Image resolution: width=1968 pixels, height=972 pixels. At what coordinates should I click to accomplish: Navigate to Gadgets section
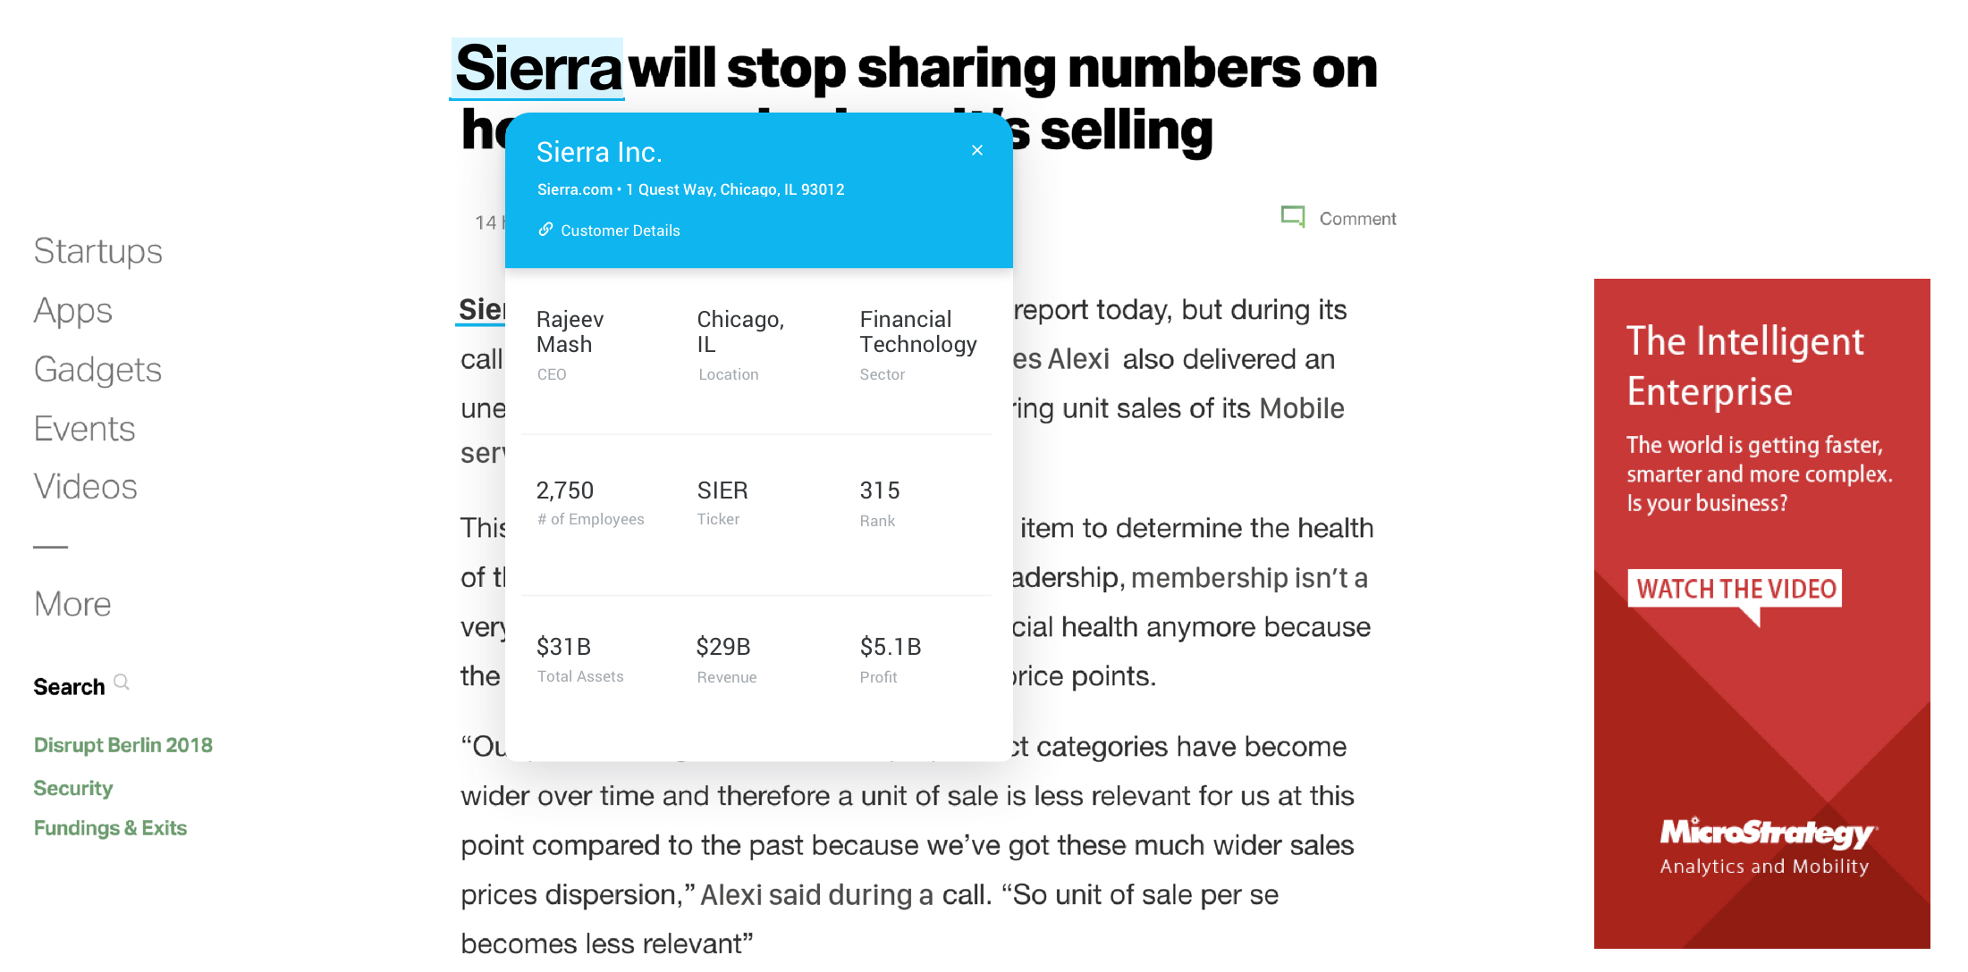pyautogui.click(x=97, y=370)
